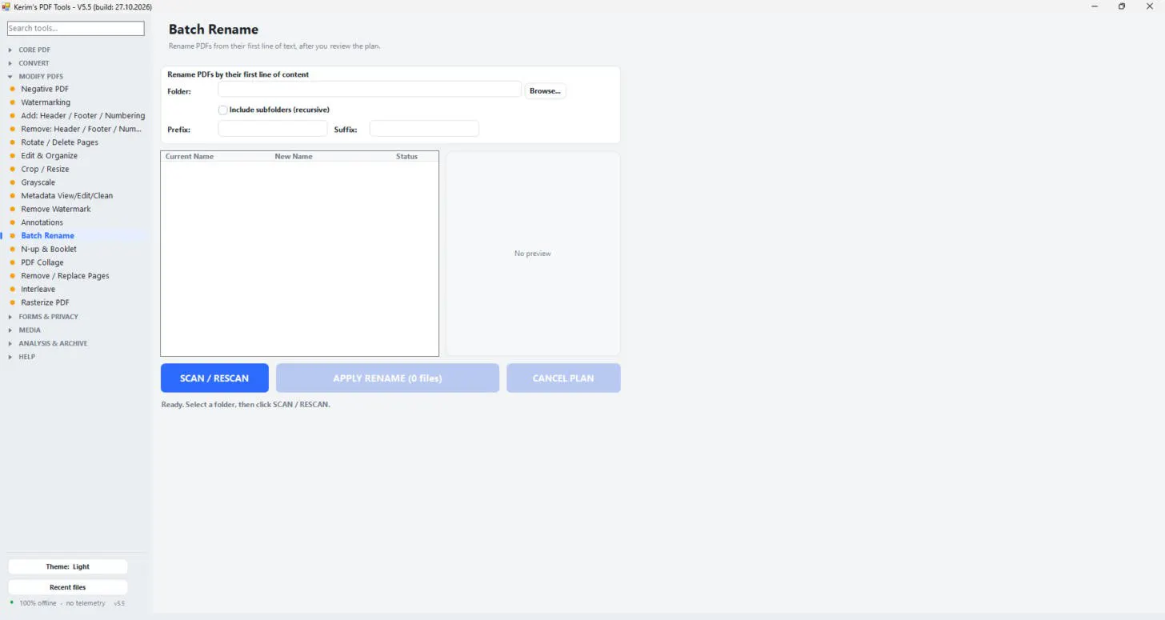Click the Current Name column header

190,157
